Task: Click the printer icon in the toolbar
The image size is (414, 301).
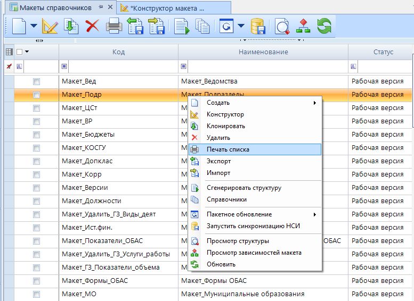Action: (x=114, y=26)
